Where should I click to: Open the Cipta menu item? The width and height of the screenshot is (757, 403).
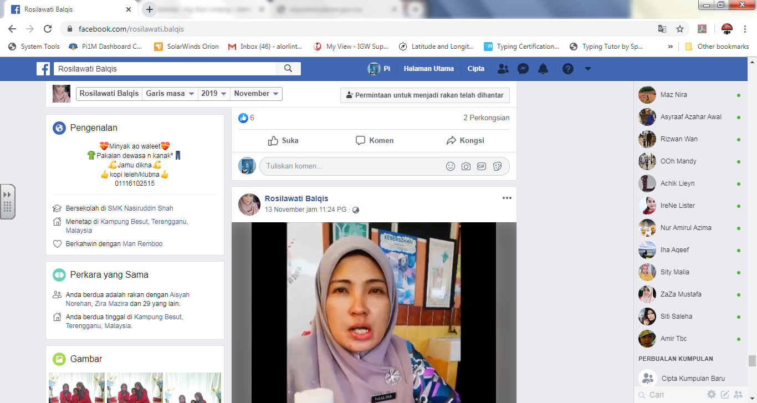coord(475,69)
